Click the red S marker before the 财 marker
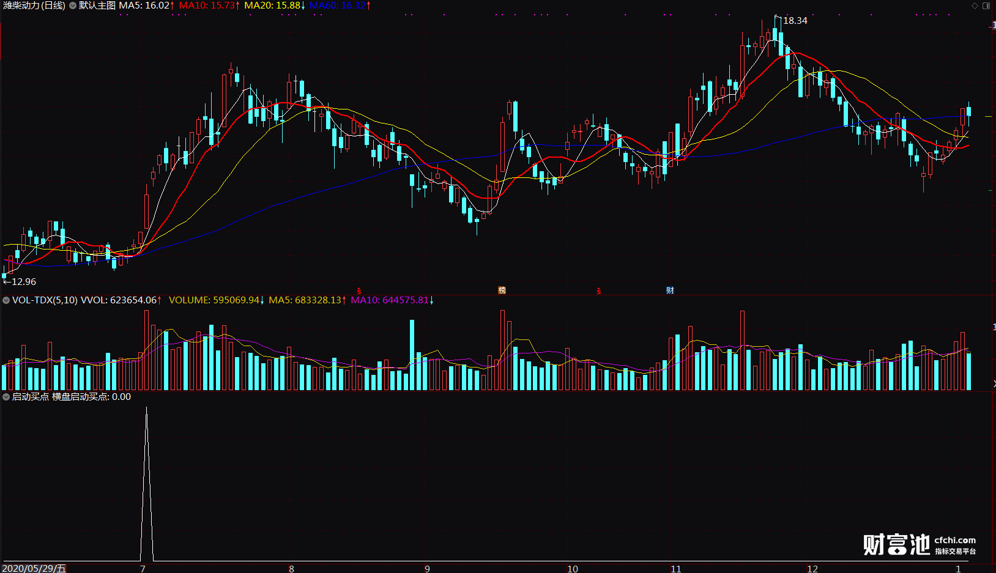The width and height of the screenshot is (996, 573). (599, 291)
